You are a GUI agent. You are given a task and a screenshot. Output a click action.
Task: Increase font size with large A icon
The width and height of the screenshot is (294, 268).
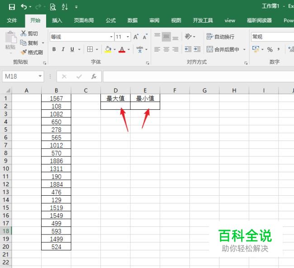point(136,37)
